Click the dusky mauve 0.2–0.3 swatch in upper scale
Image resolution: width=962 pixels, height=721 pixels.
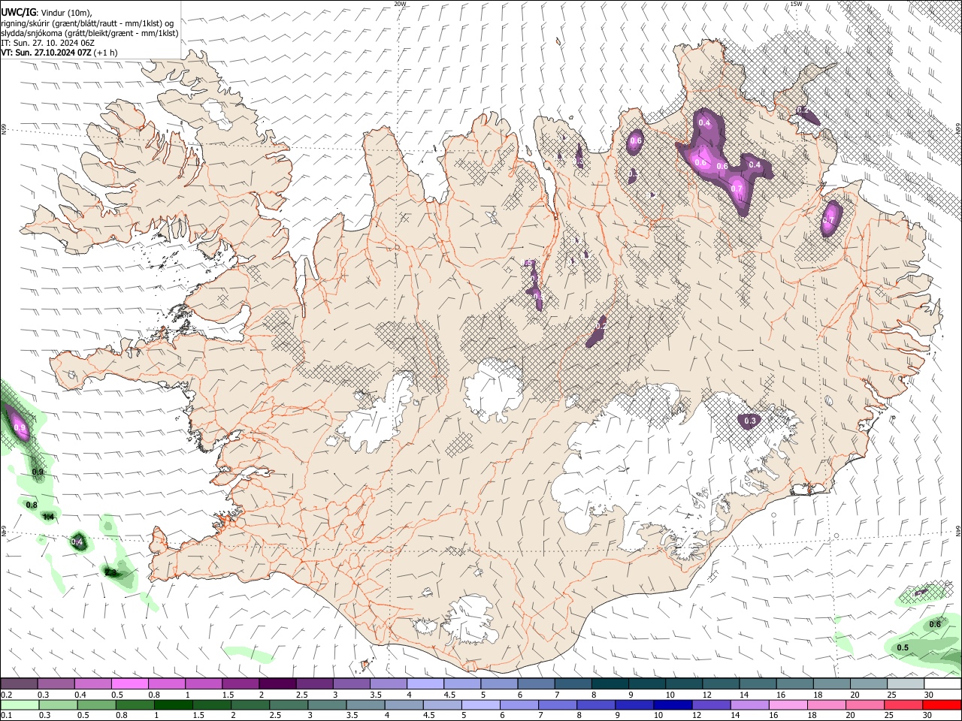(x=19, y=683)
